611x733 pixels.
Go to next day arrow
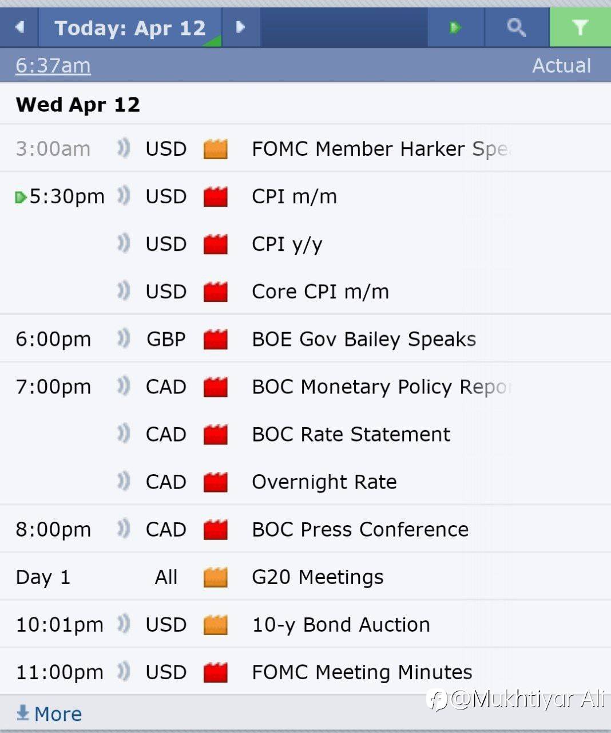click(241, 27)
